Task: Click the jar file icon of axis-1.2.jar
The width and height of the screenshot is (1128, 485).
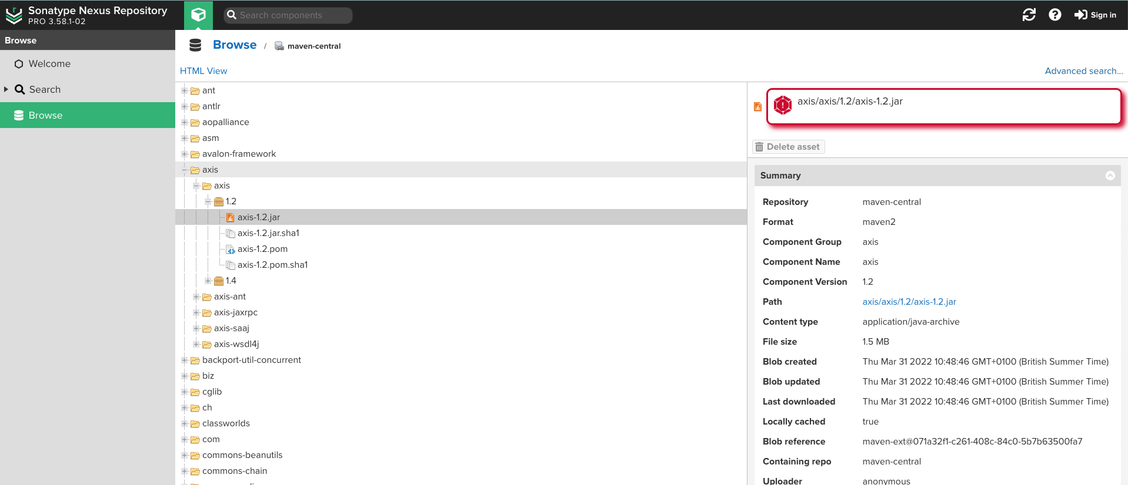Action: [231, 218]
